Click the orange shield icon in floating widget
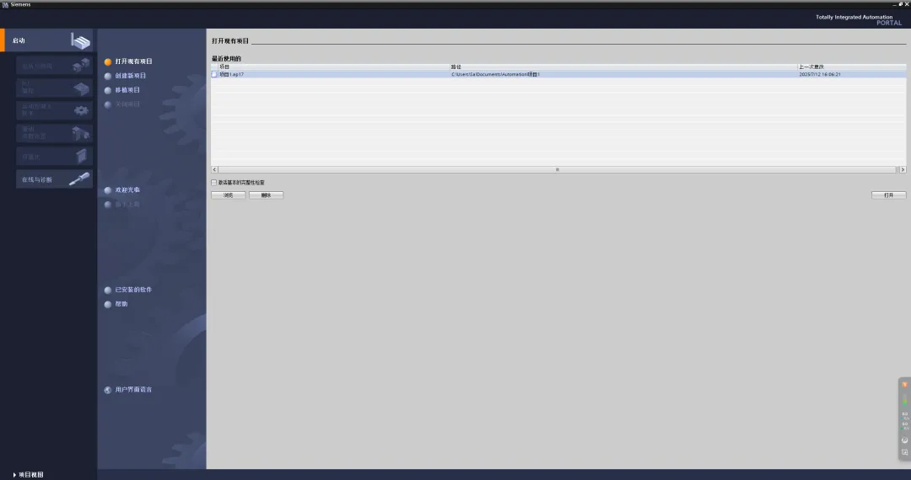The image size is (911, 480). 904,384
